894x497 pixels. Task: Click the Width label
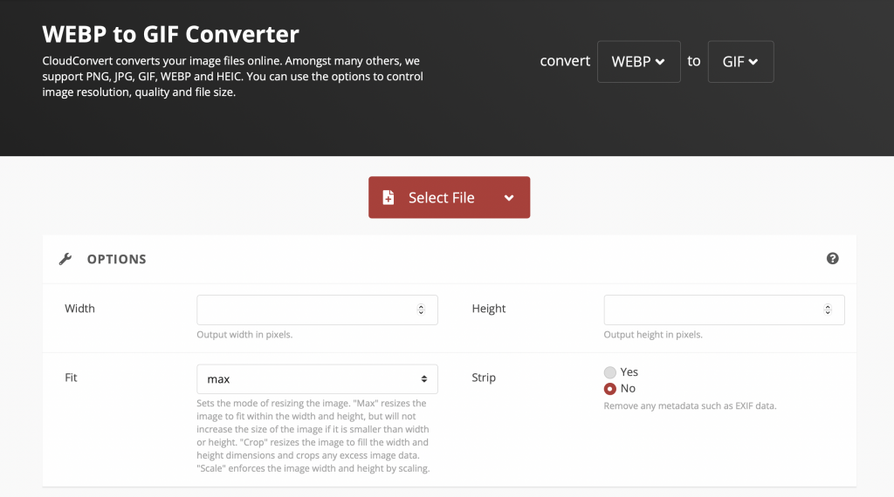point(79,309)
